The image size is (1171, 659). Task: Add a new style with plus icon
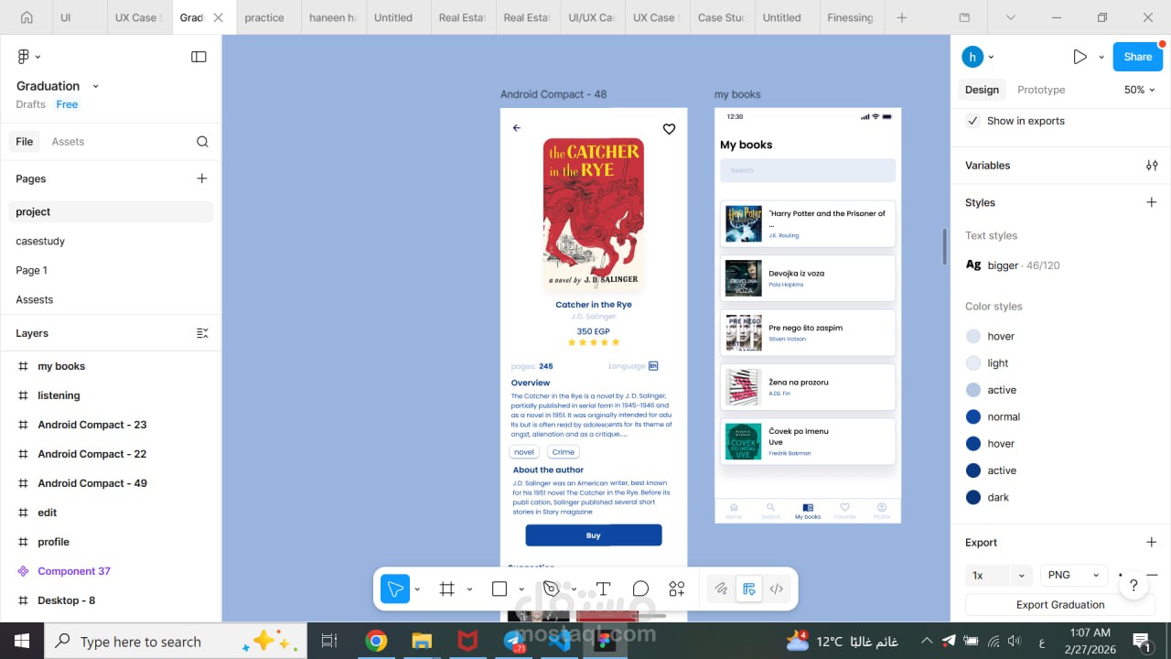1152,202
